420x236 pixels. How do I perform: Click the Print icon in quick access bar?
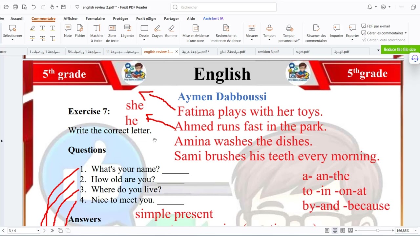click(x=15, y=7)
